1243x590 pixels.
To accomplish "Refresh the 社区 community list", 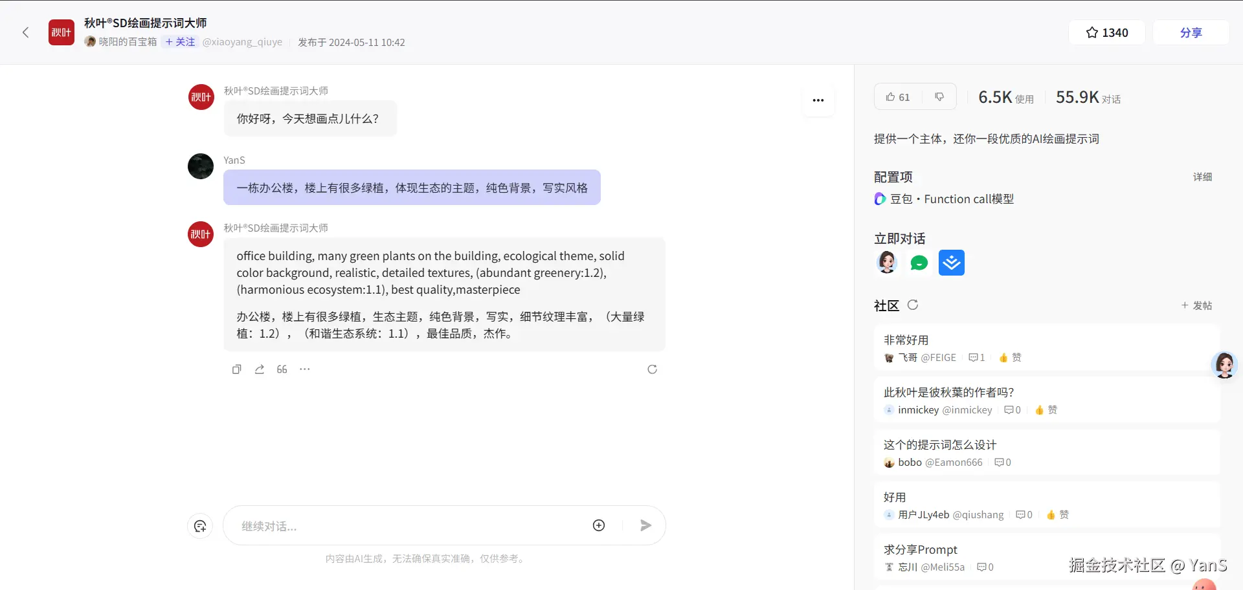I will (913, 305).
